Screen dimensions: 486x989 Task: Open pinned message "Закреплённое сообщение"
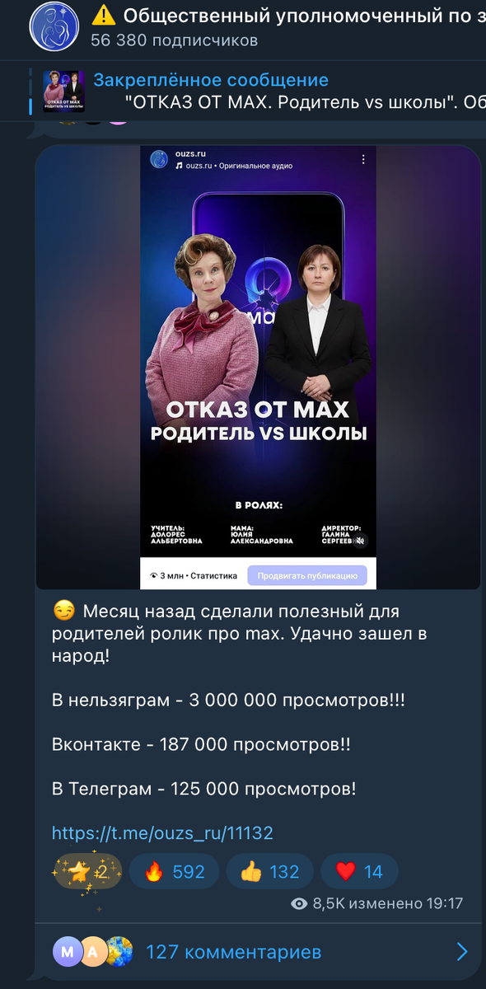pos(211,80)
